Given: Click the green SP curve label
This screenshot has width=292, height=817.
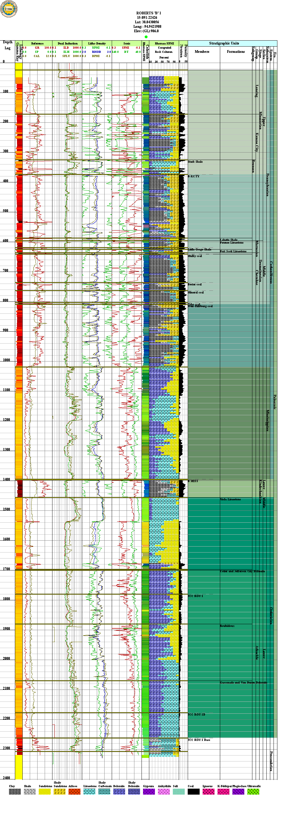Looking at the screenshot, I should [x=37, y=52].
